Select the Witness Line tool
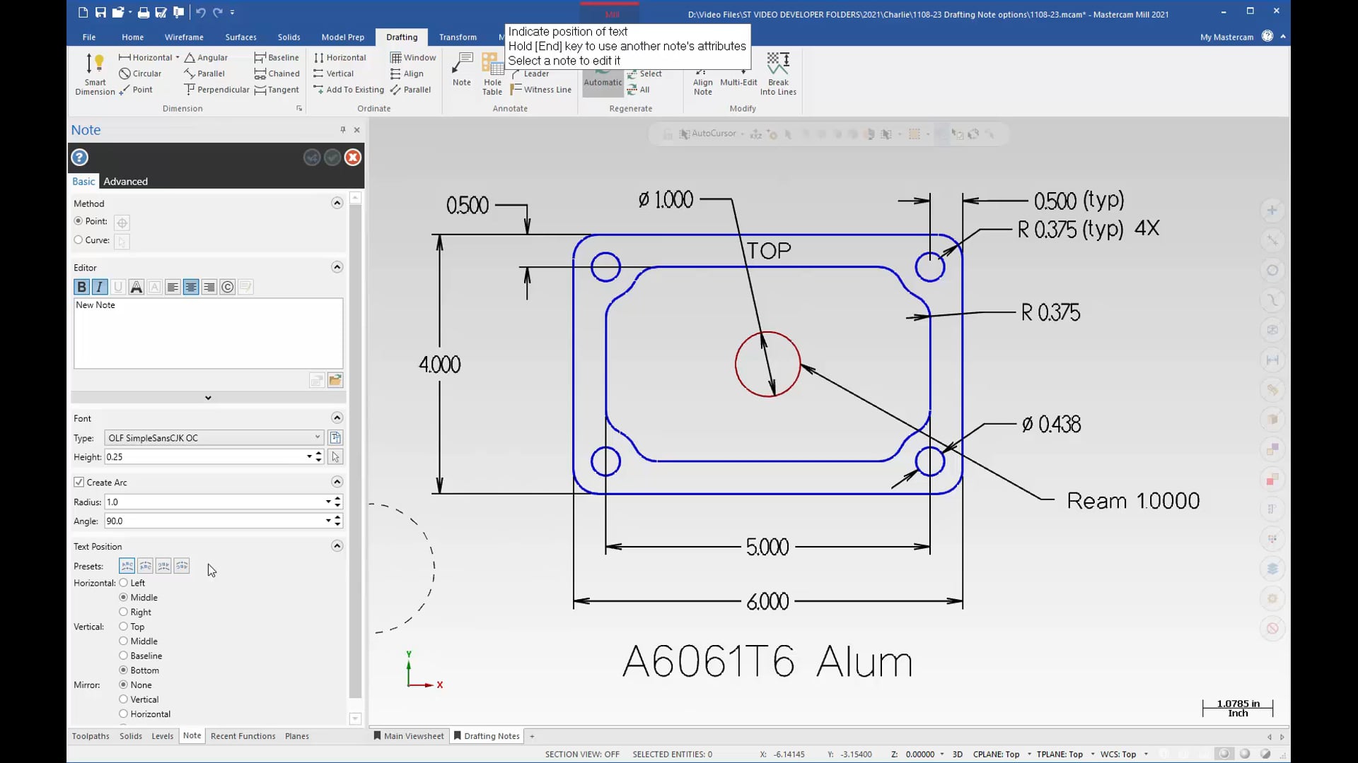 tap(547, 90)
